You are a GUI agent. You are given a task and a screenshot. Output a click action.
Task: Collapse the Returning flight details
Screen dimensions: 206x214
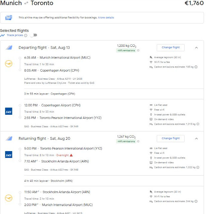click(196, 138)
